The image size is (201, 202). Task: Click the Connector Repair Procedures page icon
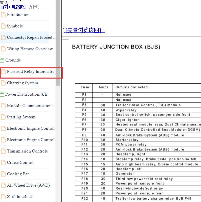(3, 37)
